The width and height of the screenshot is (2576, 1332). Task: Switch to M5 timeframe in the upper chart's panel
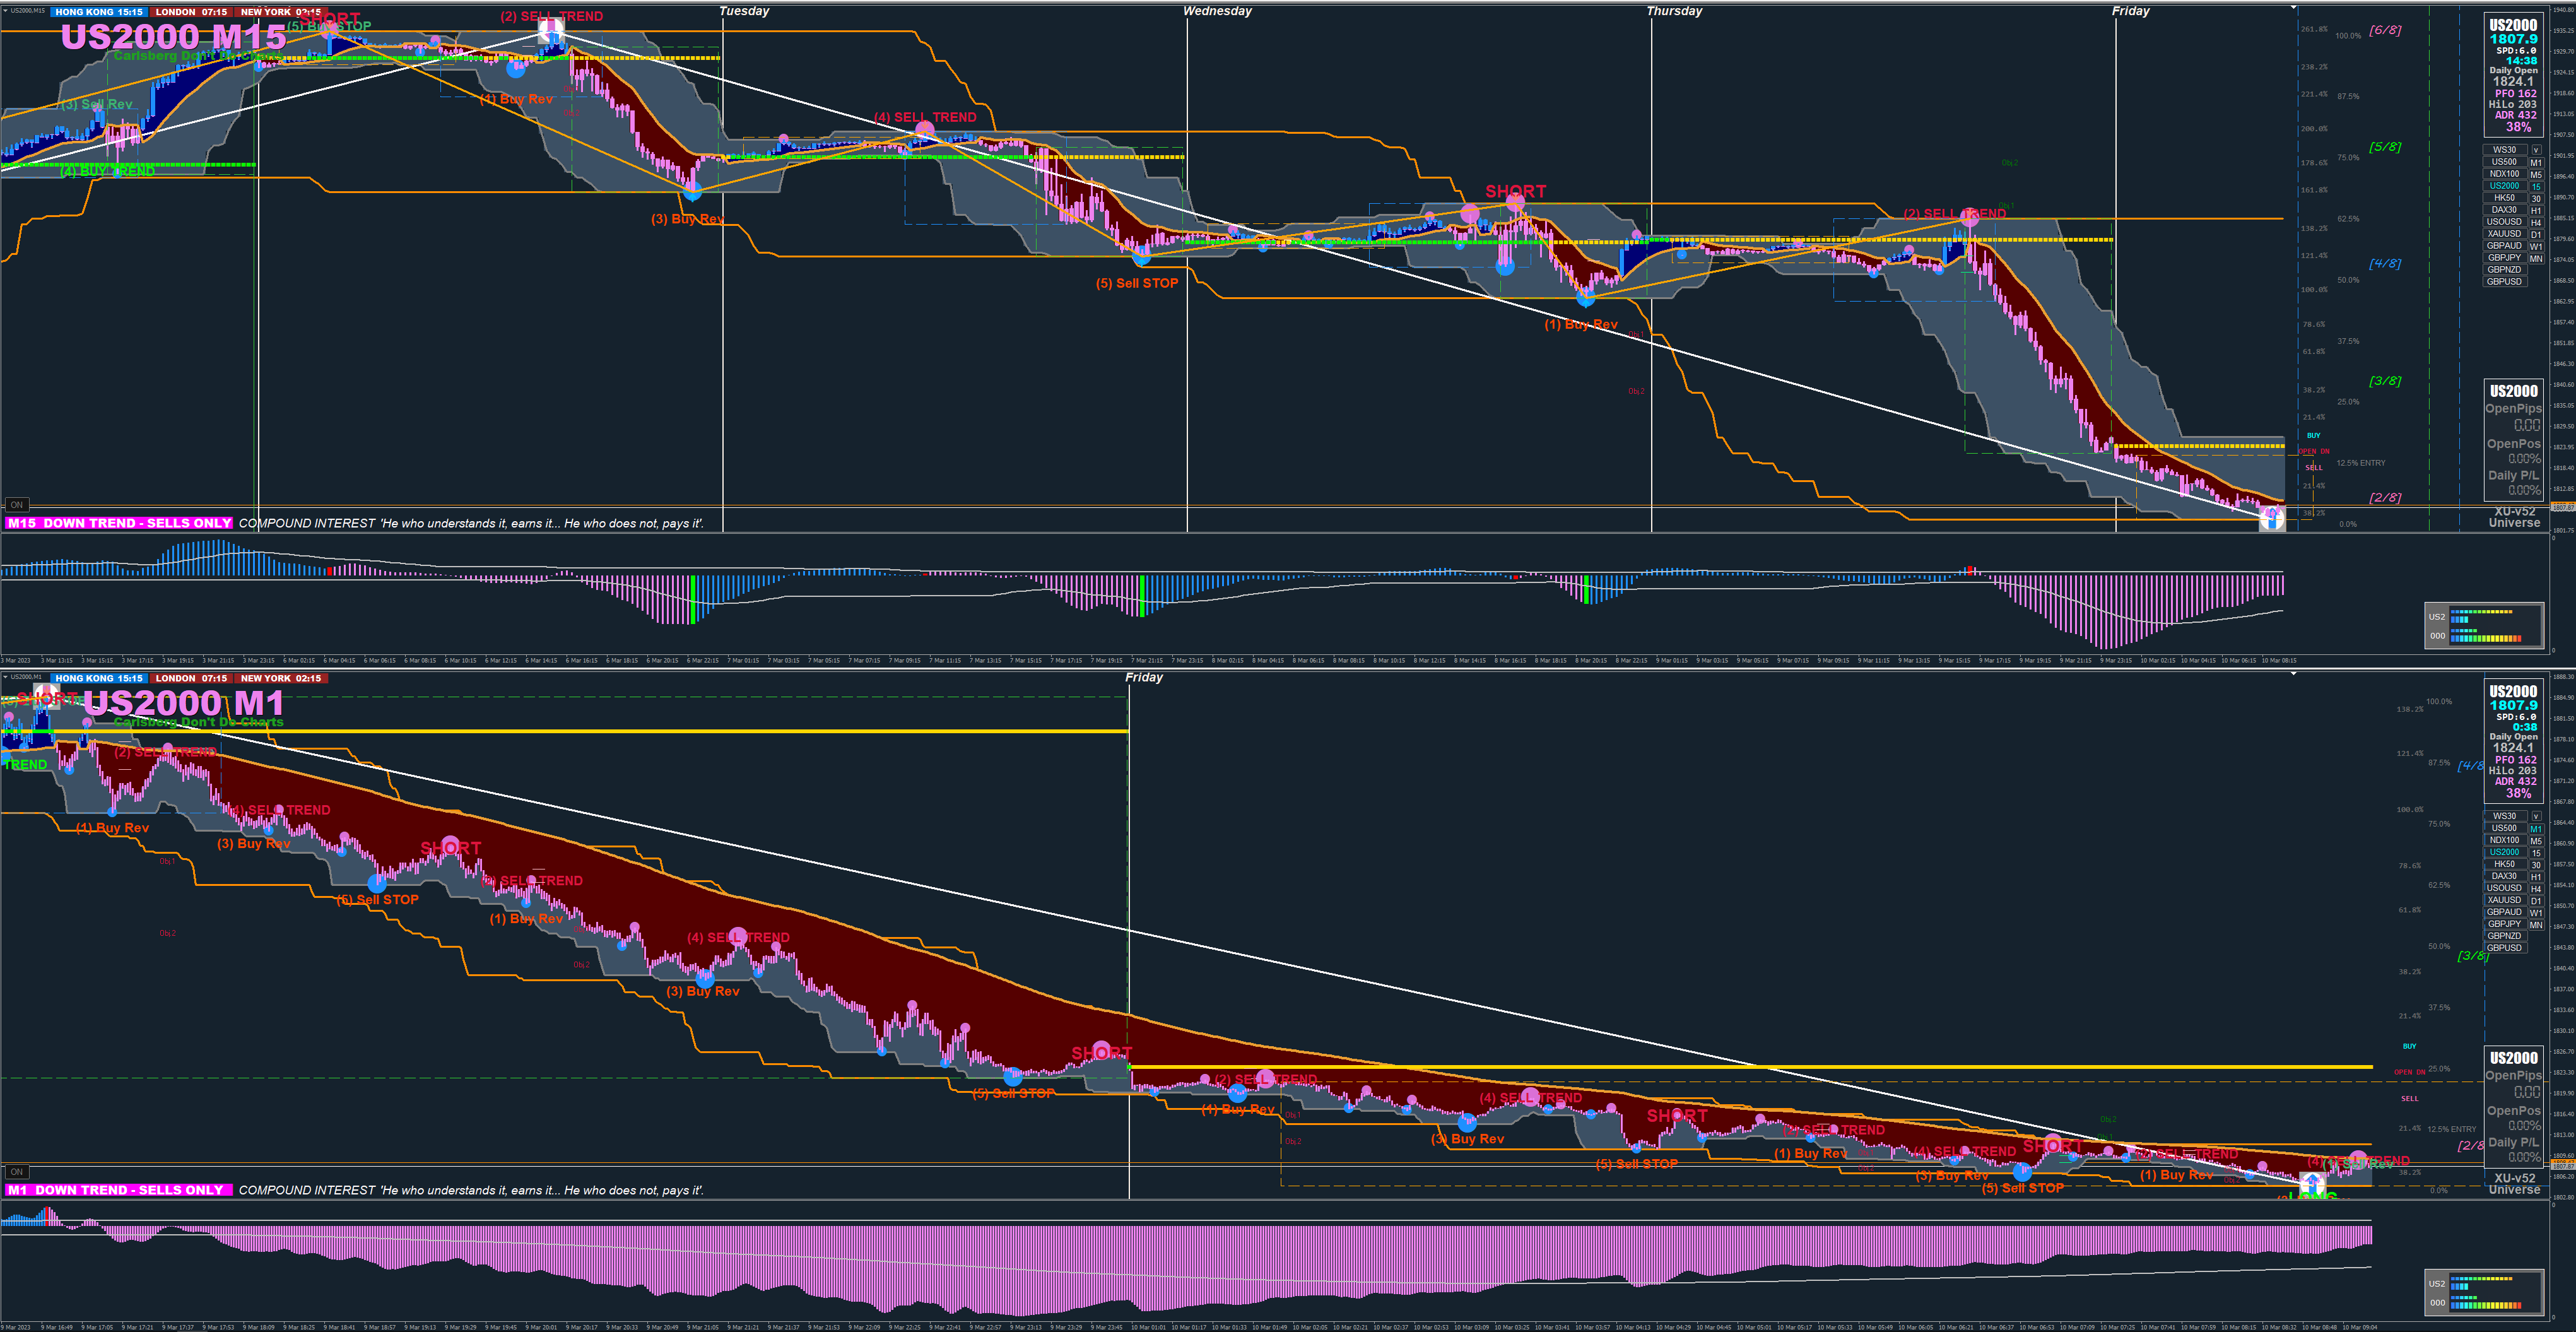[2536, 174]
